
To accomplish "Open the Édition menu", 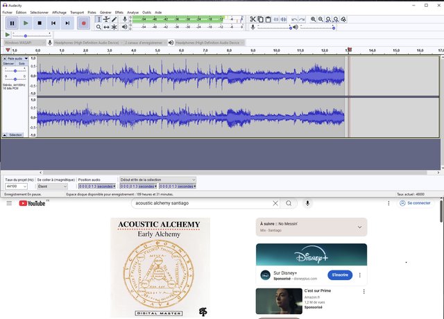I will click(21, 12).
